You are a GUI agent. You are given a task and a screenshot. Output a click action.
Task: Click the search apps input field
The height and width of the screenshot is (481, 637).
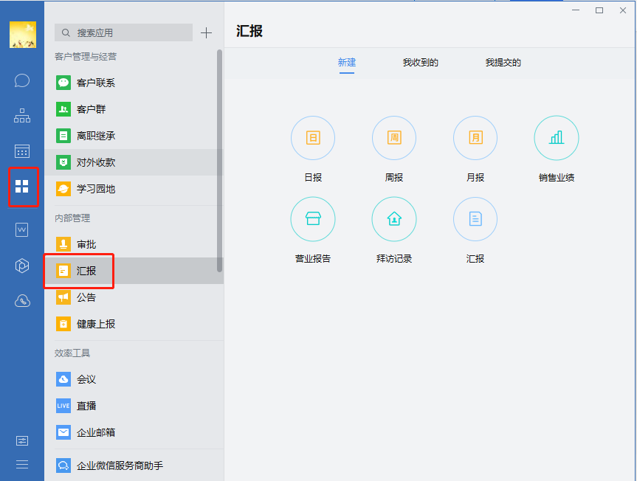click(123, 32)
